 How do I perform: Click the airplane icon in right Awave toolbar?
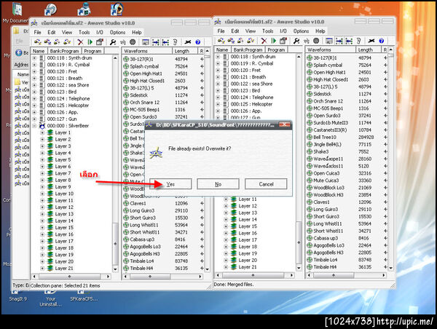[x=371, y=41]
